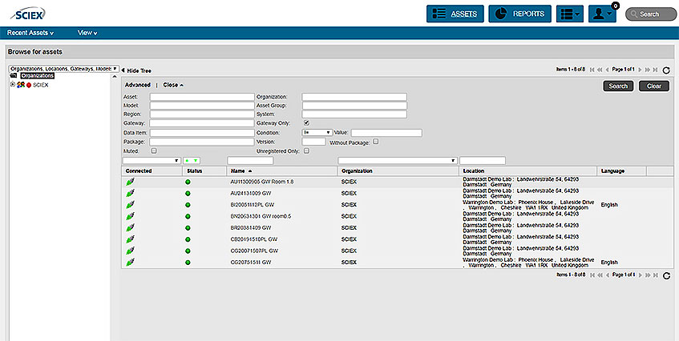The image size is (679, 341).
Task: Click the top refresh icon beside pagination
Action: [666, 70]
